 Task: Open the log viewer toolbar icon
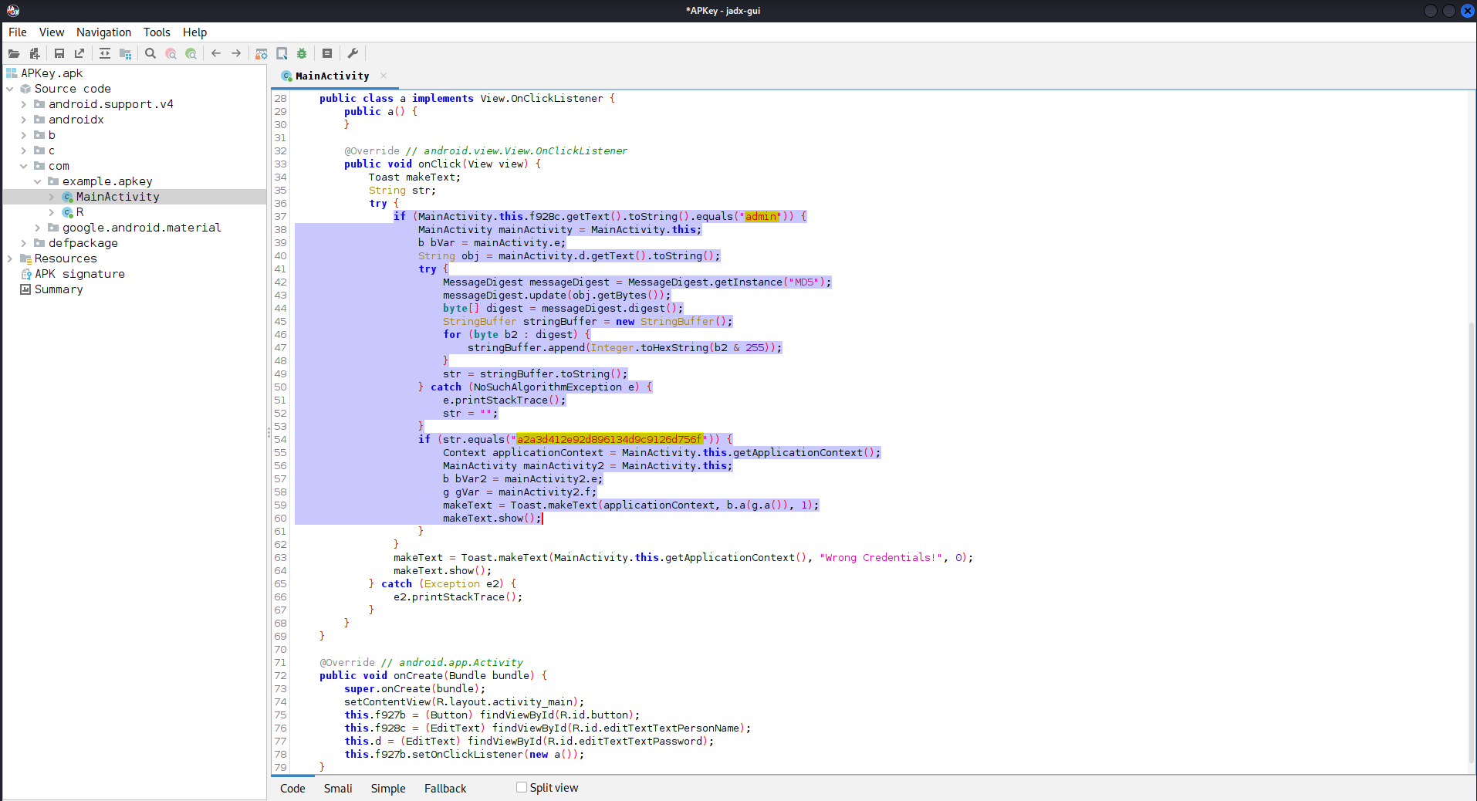327,53
